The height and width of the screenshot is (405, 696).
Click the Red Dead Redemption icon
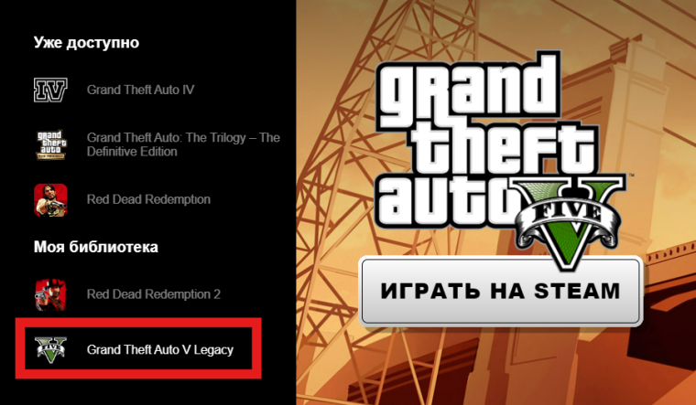[x=50, y=200]
